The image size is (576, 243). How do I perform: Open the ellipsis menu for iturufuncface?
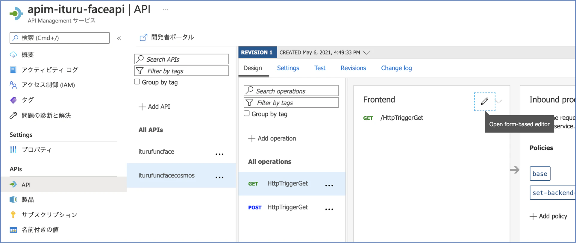[x=219, y=154]
